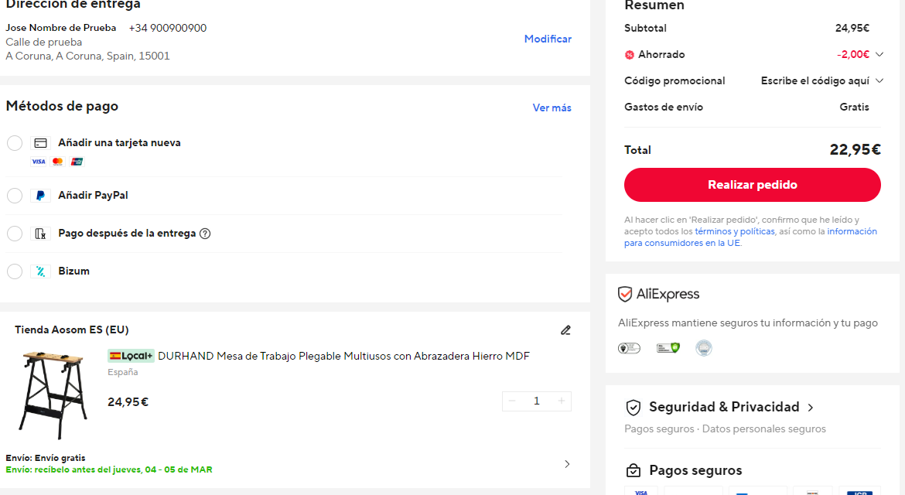Click 'Modificar' to change delivery address

click(548, 39)
